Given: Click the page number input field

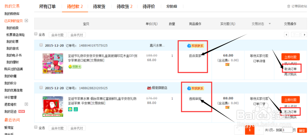Looking at the screenshot, I should (288, 130).
